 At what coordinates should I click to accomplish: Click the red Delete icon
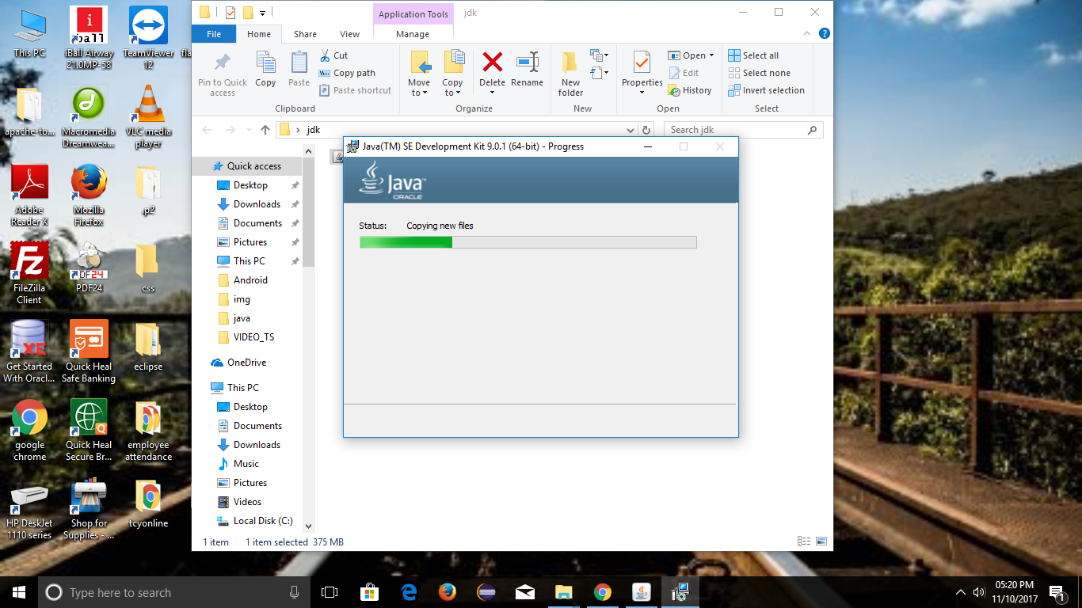493,62
